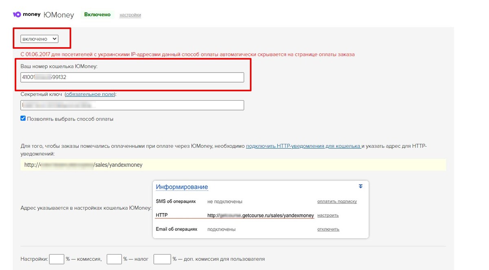The width and height of the screenshot is (489, 270).
Task: Click настроить link in HTTP row
Action: [x=328, y=215]
